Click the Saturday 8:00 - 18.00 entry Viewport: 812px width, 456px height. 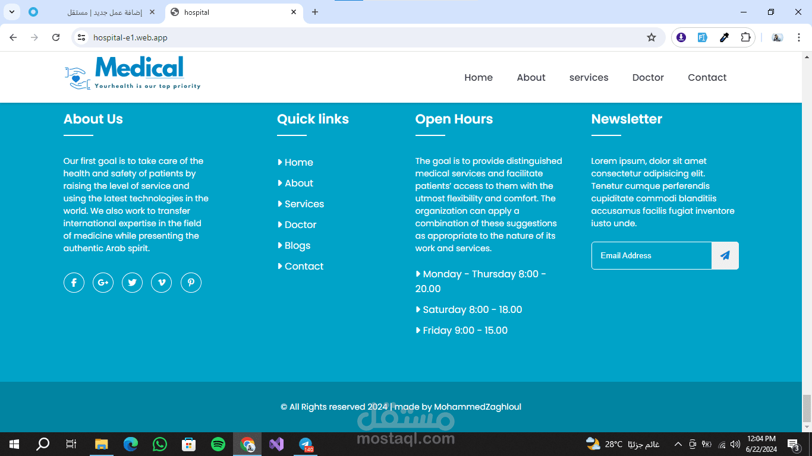click(469, 309)
